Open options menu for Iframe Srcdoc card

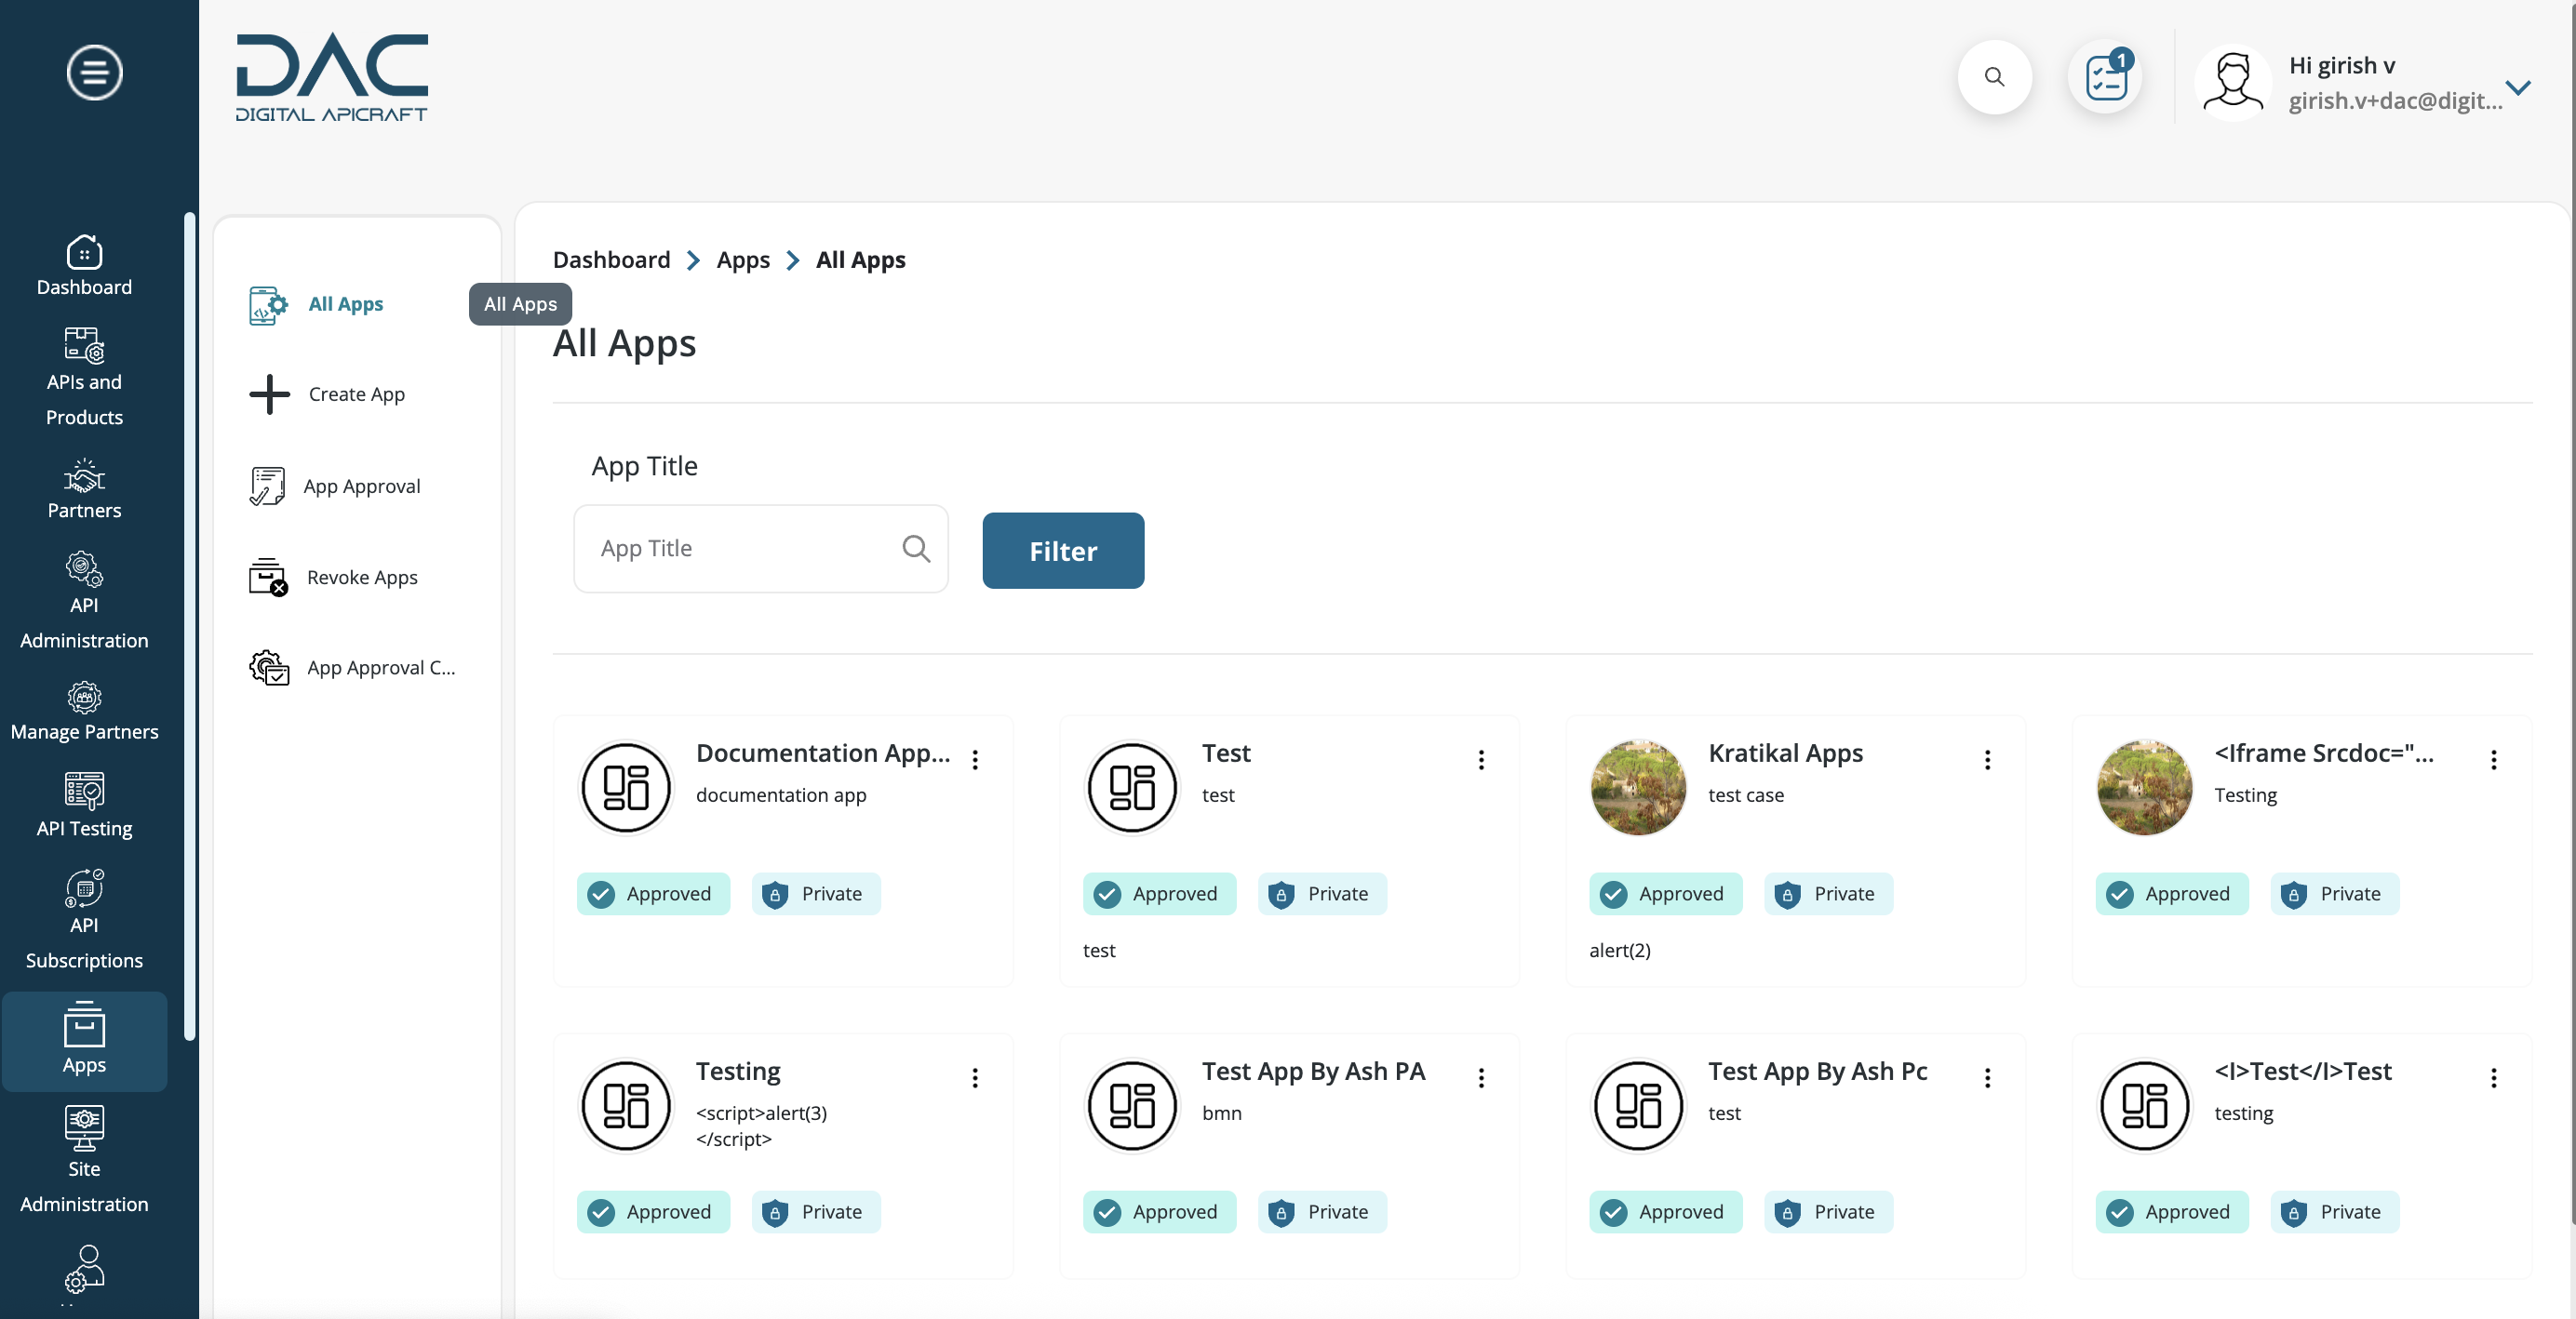point(2492,758)
